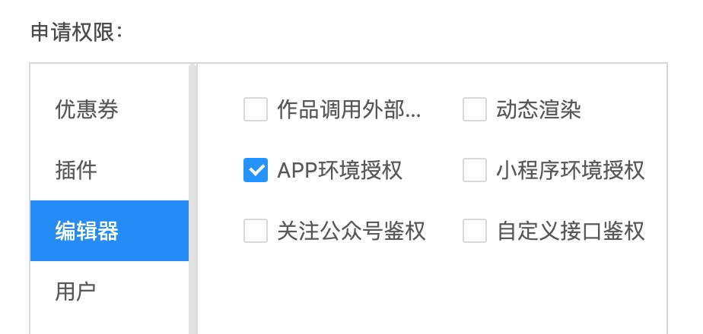
Task: Click the 申请权限 field label
Action: [x=77, y=33]
